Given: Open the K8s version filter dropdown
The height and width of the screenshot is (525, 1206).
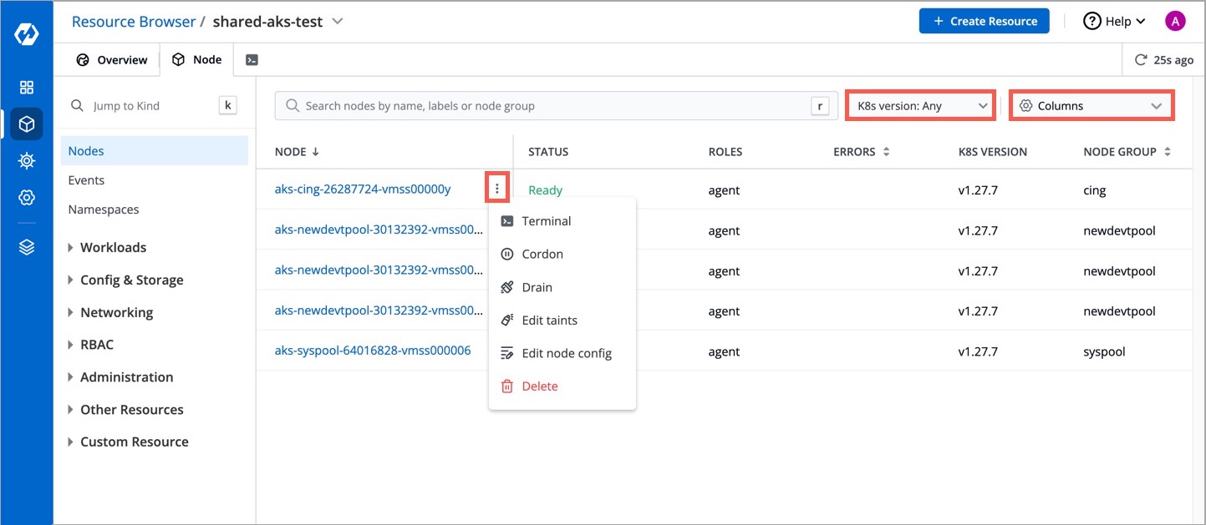Looking at the screenshot, I should coord(919,105).
